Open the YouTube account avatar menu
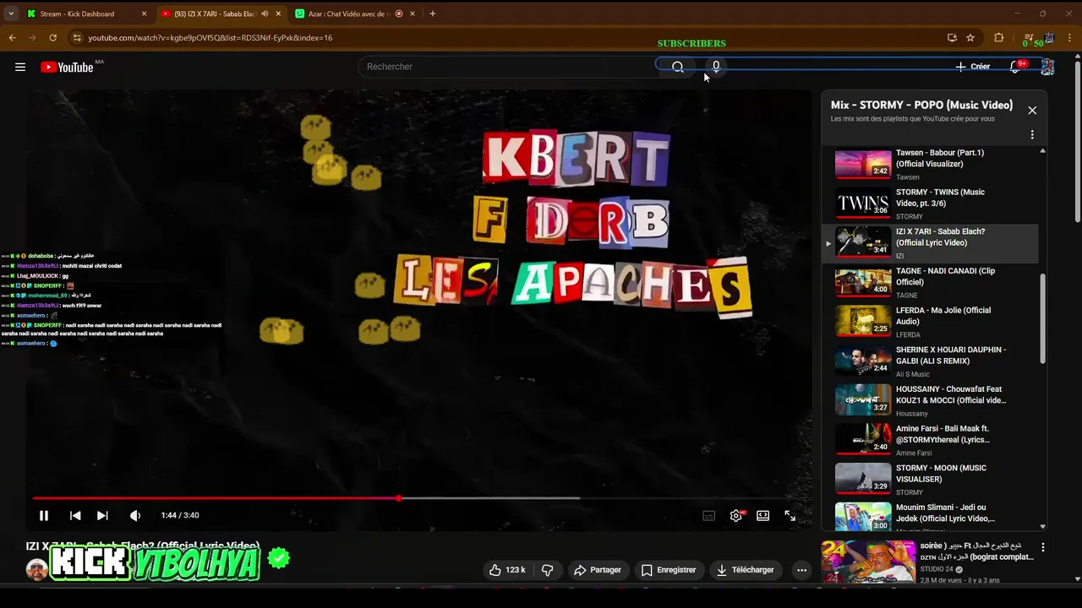This screenshot has height=608, width=1082. [x=1047, y=67]
